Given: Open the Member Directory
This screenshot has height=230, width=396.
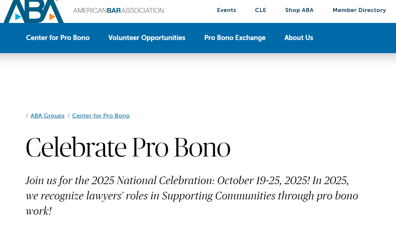Looking at the screenshot, I should click(x=359, y=10).
